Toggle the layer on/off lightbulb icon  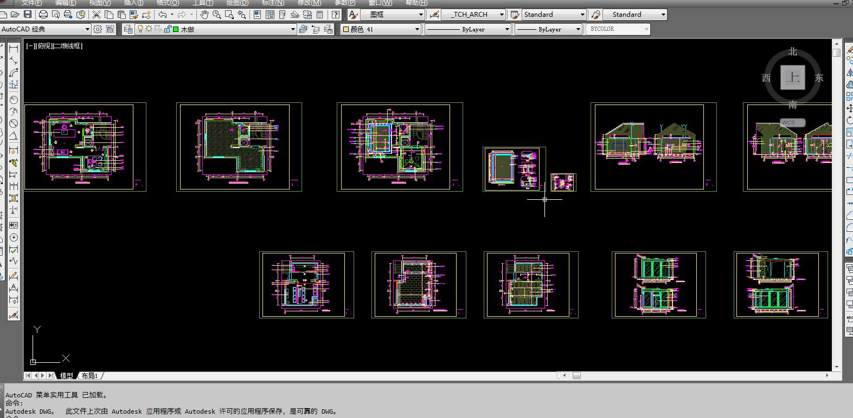coord(140,29)
